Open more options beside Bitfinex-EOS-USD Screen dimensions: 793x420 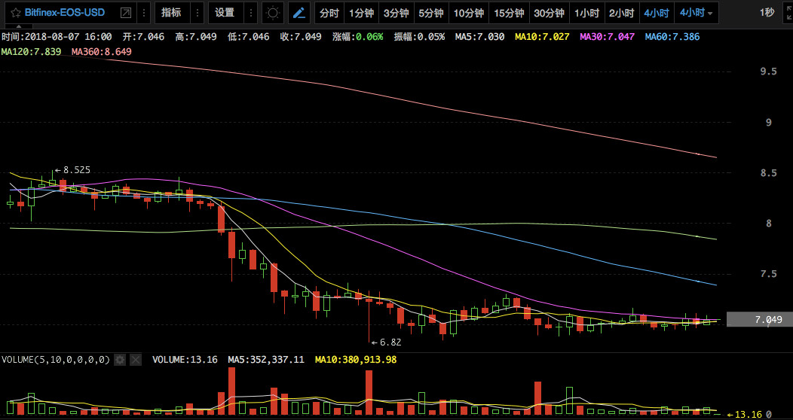click(x=144, y=13)
